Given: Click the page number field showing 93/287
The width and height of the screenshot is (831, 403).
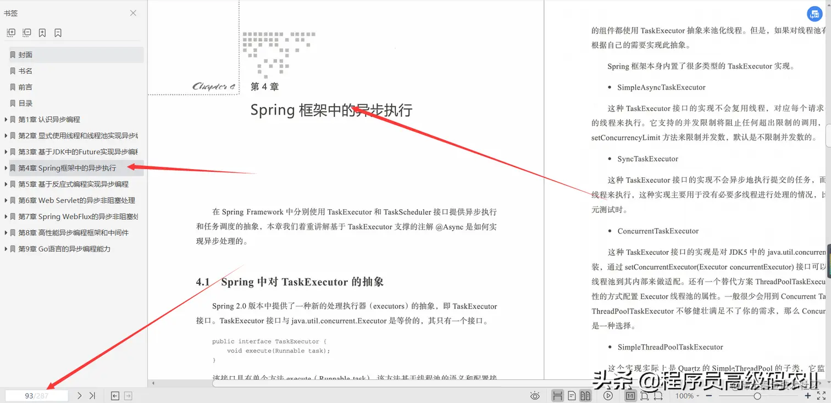Looking at the screenshot, I should point(36,395).
